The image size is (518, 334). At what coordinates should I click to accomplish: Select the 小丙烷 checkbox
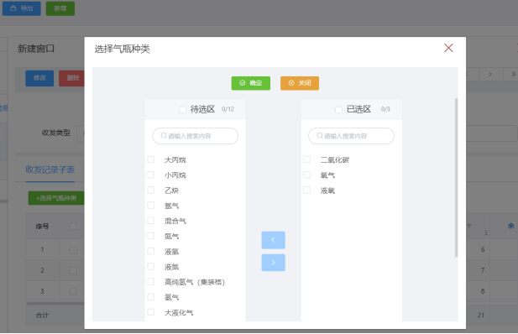[151, 175]
